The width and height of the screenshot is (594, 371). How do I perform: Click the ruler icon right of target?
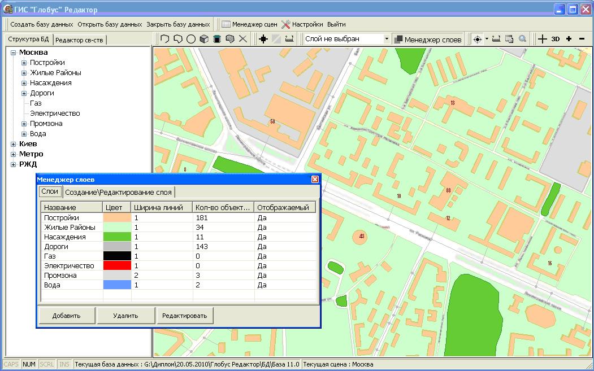coord(496,39)
